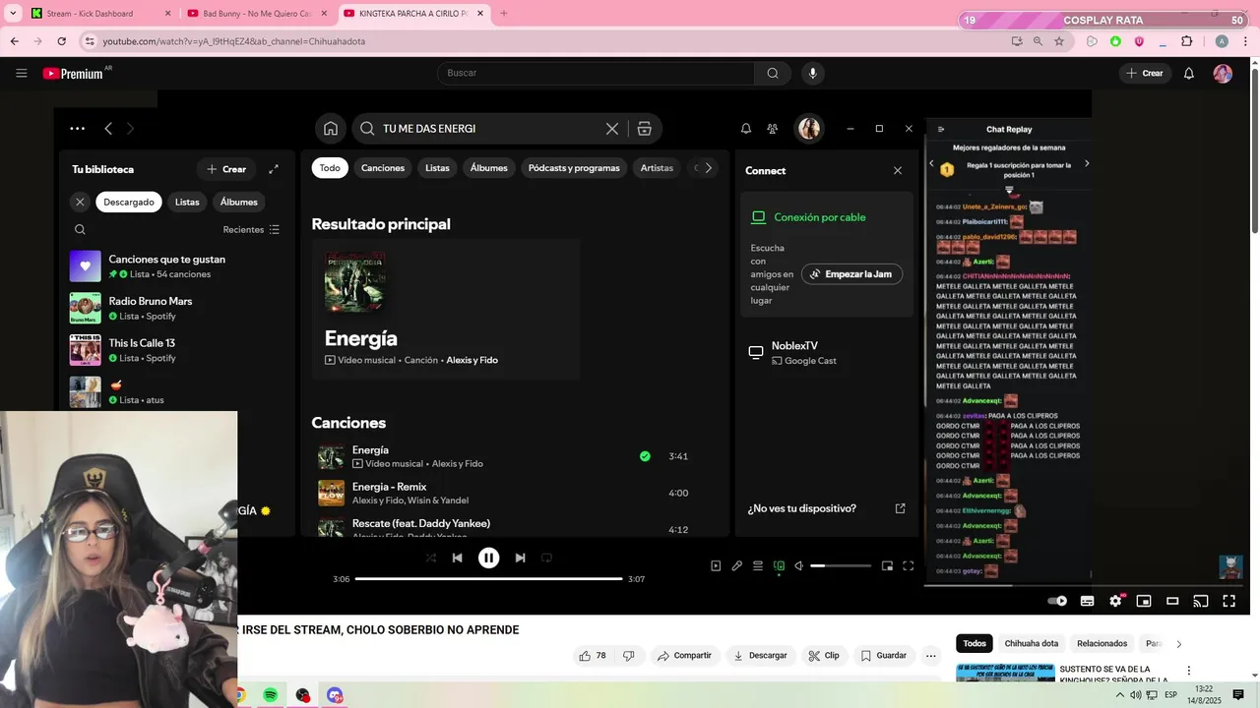Click the Spotify Home icon
The width and height of the screenshot is (1260, 708).
pyautogui.click(x=331, y=129)
